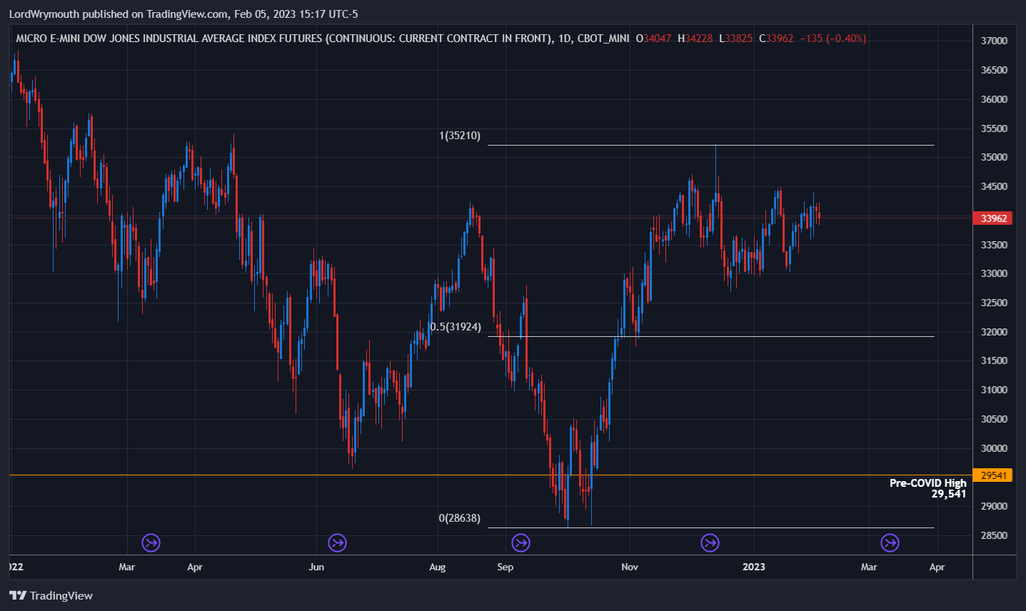Select the purple contract-roll marker between Nov and 2023
Screen dimensions: 1026x611
(710, 543)
